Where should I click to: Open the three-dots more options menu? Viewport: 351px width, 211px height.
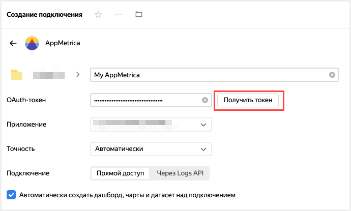[119, 15]
